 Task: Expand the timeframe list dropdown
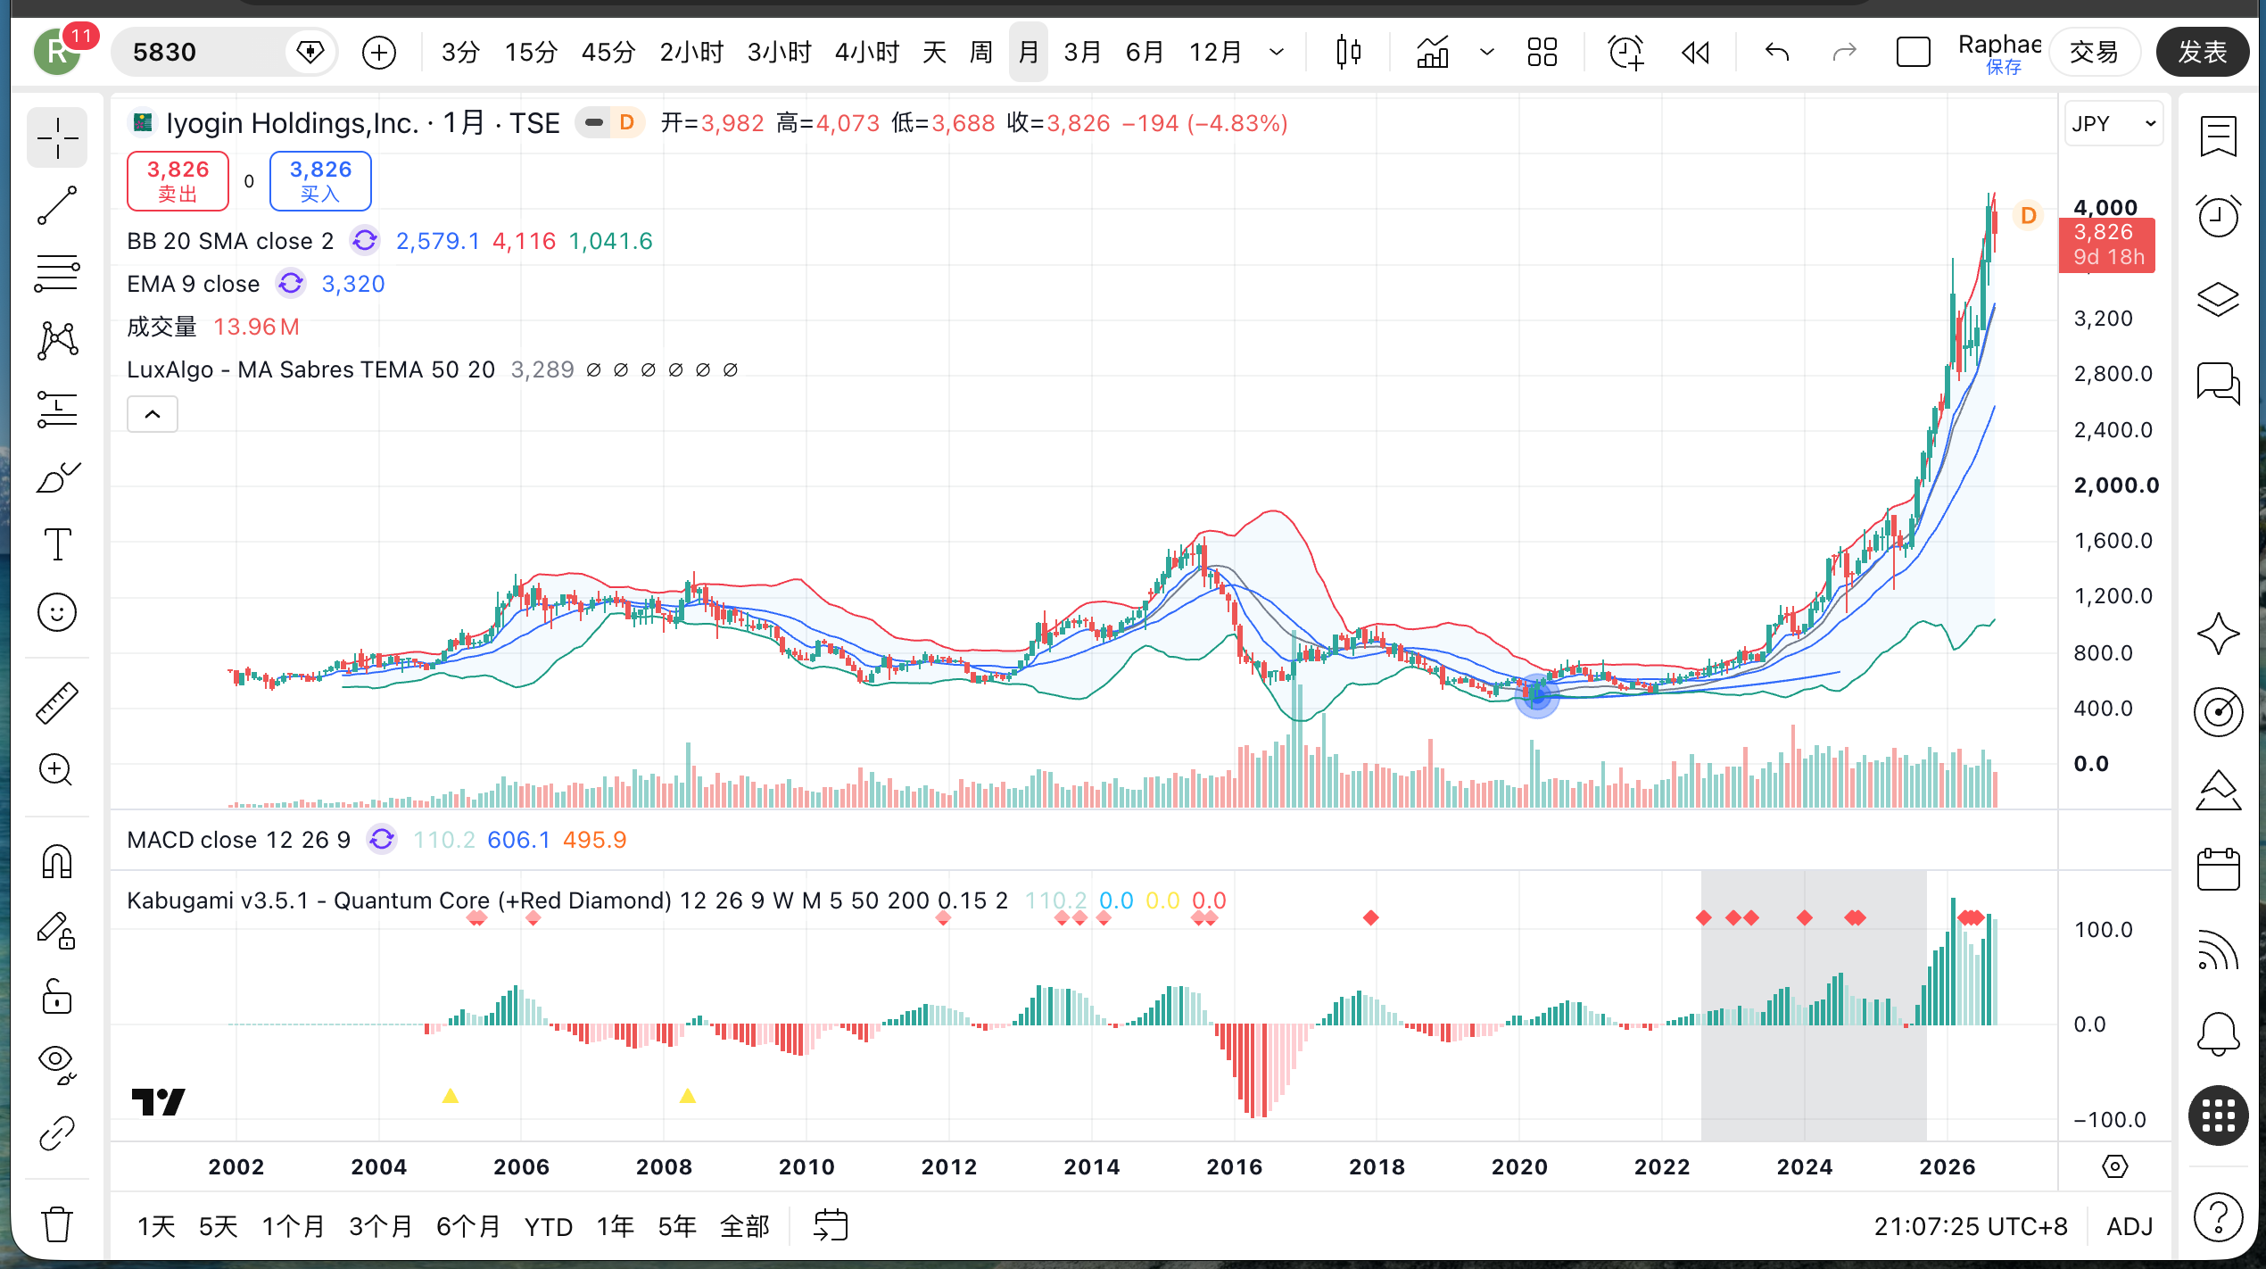(x=1277, y=53)
